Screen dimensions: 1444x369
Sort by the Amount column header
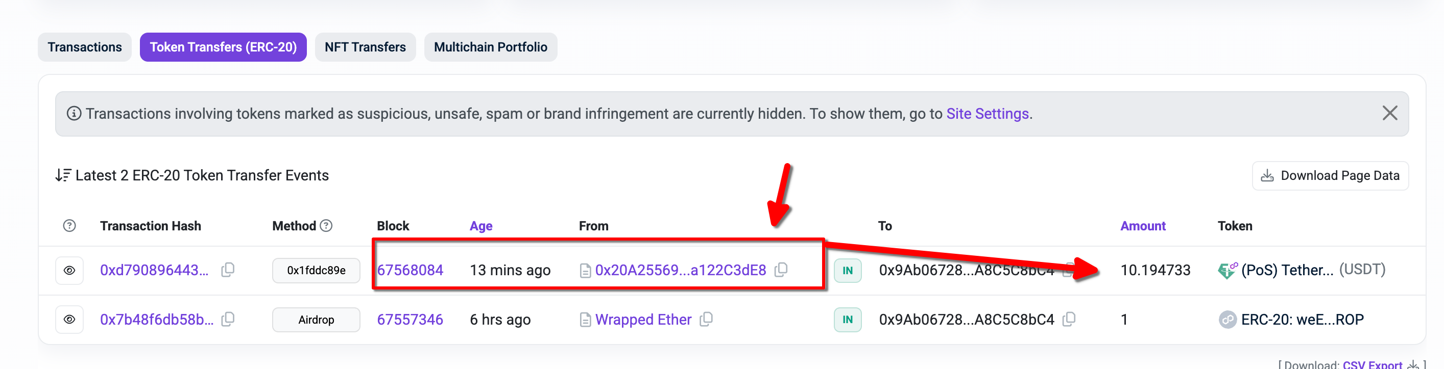[1142, 226]
